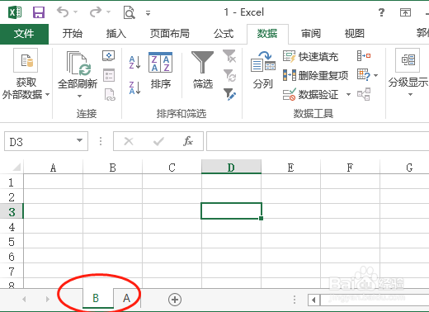Click 删除重复项 (Remove Duplicates) button

pos(315,75)
